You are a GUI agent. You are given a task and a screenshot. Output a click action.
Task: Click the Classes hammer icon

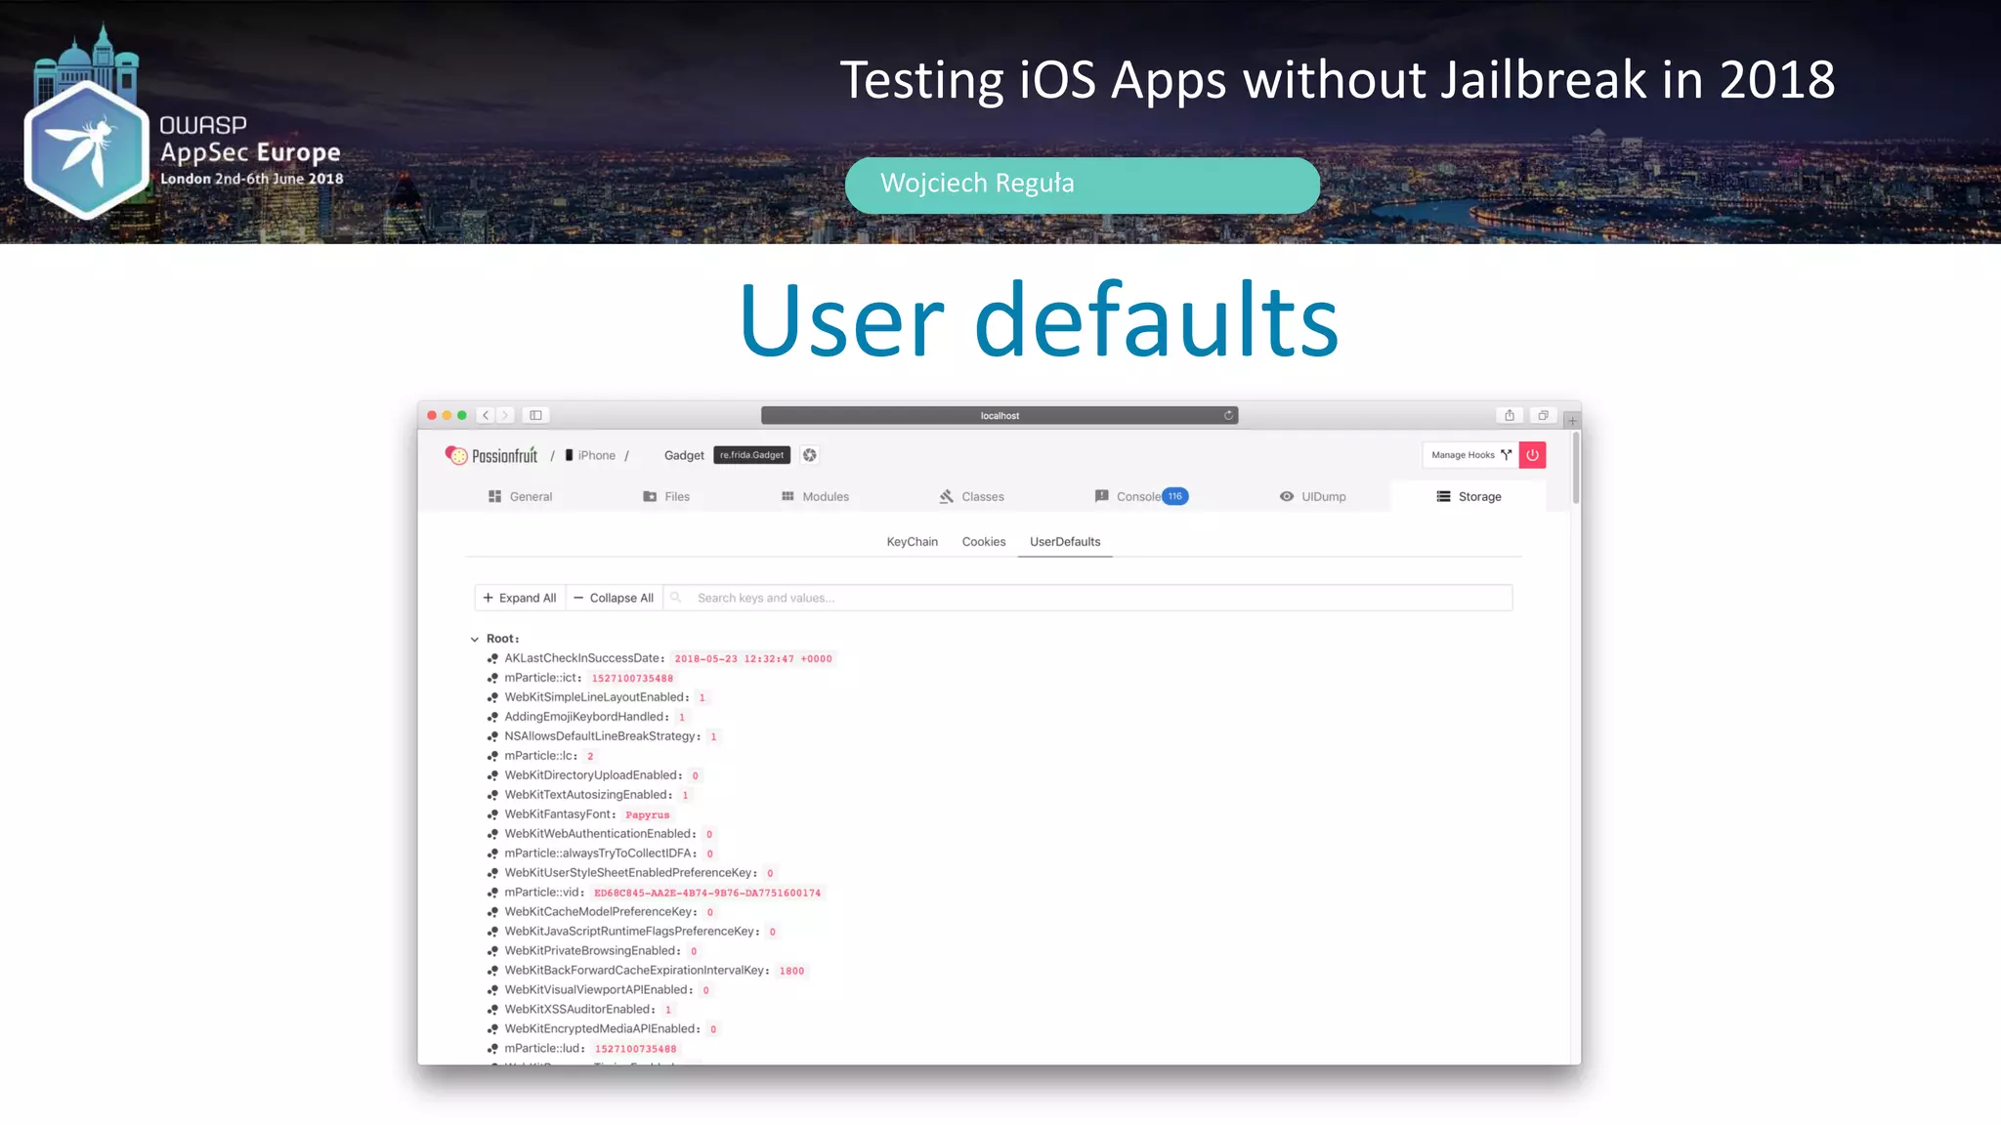[x=946, y=497]
